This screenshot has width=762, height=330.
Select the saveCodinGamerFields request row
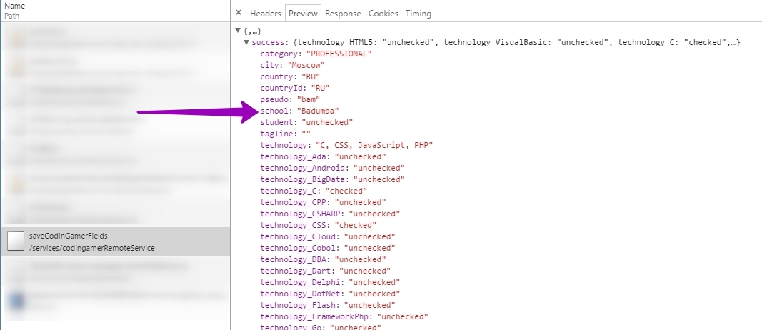114,241
